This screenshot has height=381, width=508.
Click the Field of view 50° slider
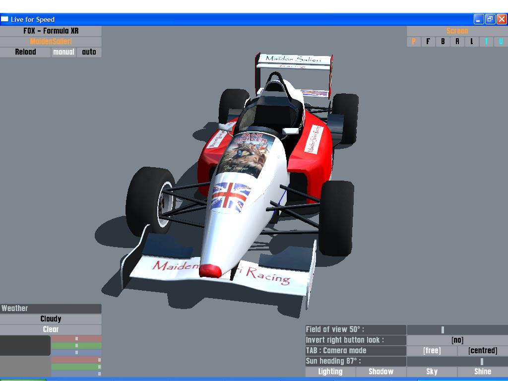click(x=457, y=330)
